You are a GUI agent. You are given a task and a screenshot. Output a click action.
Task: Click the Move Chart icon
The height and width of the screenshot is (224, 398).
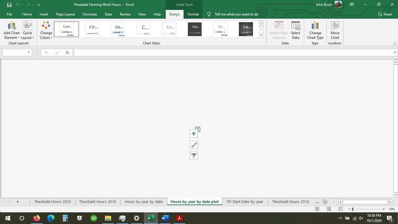335,30
